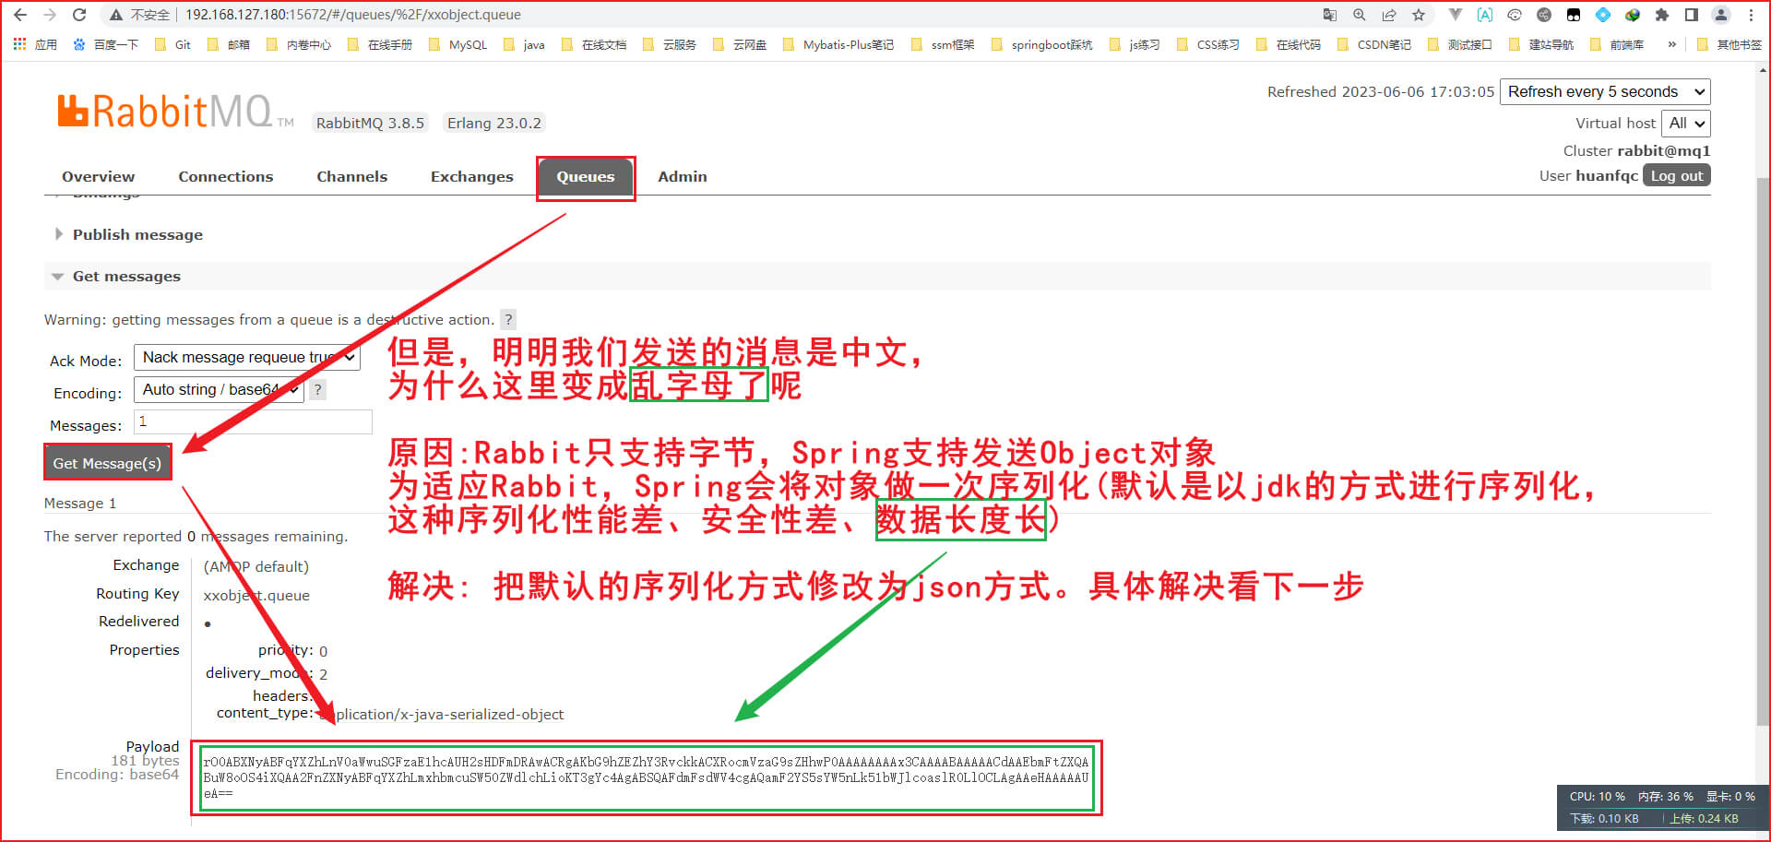Viewport: 1771px width, 842px height.
Task: Open the MySQL bookmark folder
Action: pyautogui.click(x=458, y=44)
